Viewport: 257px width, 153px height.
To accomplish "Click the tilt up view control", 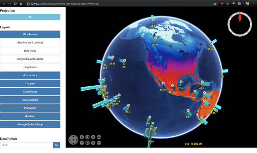I will (93, 137).
